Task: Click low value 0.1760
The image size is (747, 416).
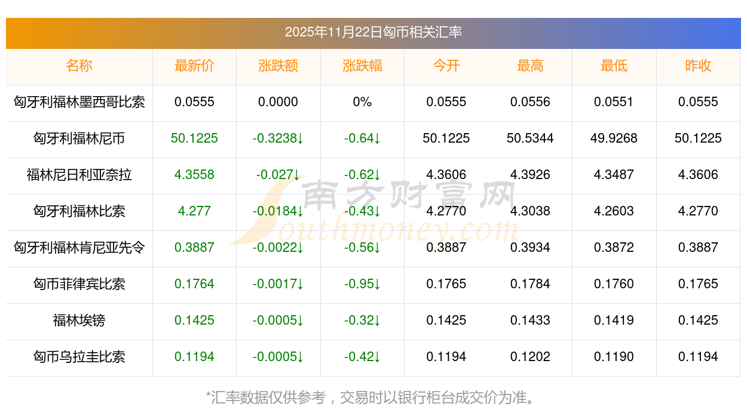Action: pos(614,284)
